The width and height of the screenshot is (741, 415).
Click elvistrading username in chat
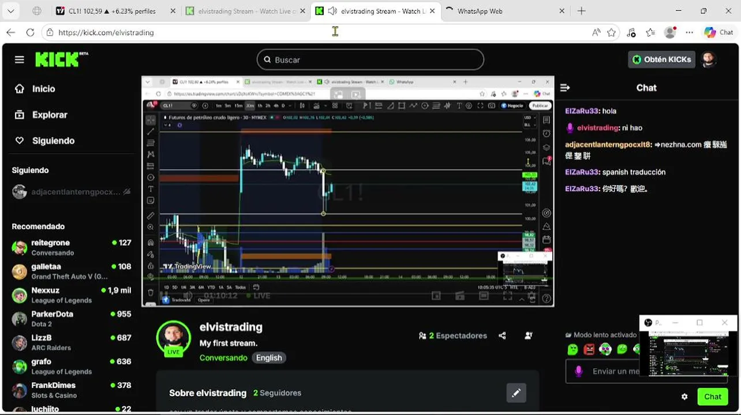(597, 128)
